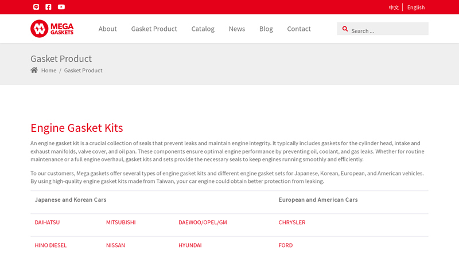Open the Catalog menu item

[x=203, y=29]
